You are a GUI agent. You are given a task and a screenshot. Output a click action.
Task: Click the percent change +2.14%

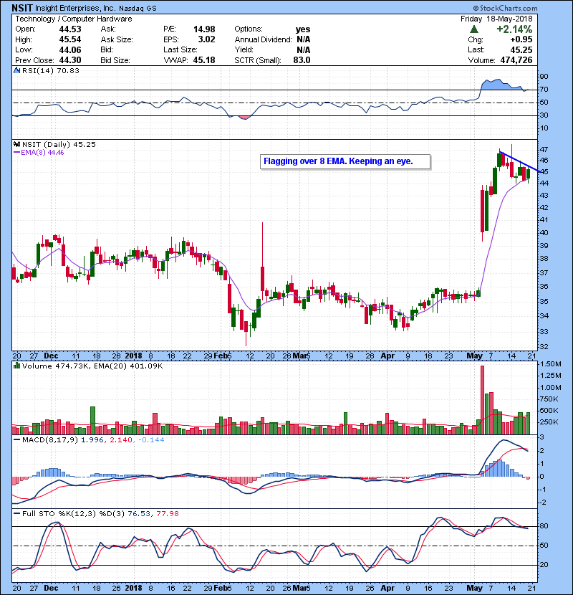click(514, 29)
